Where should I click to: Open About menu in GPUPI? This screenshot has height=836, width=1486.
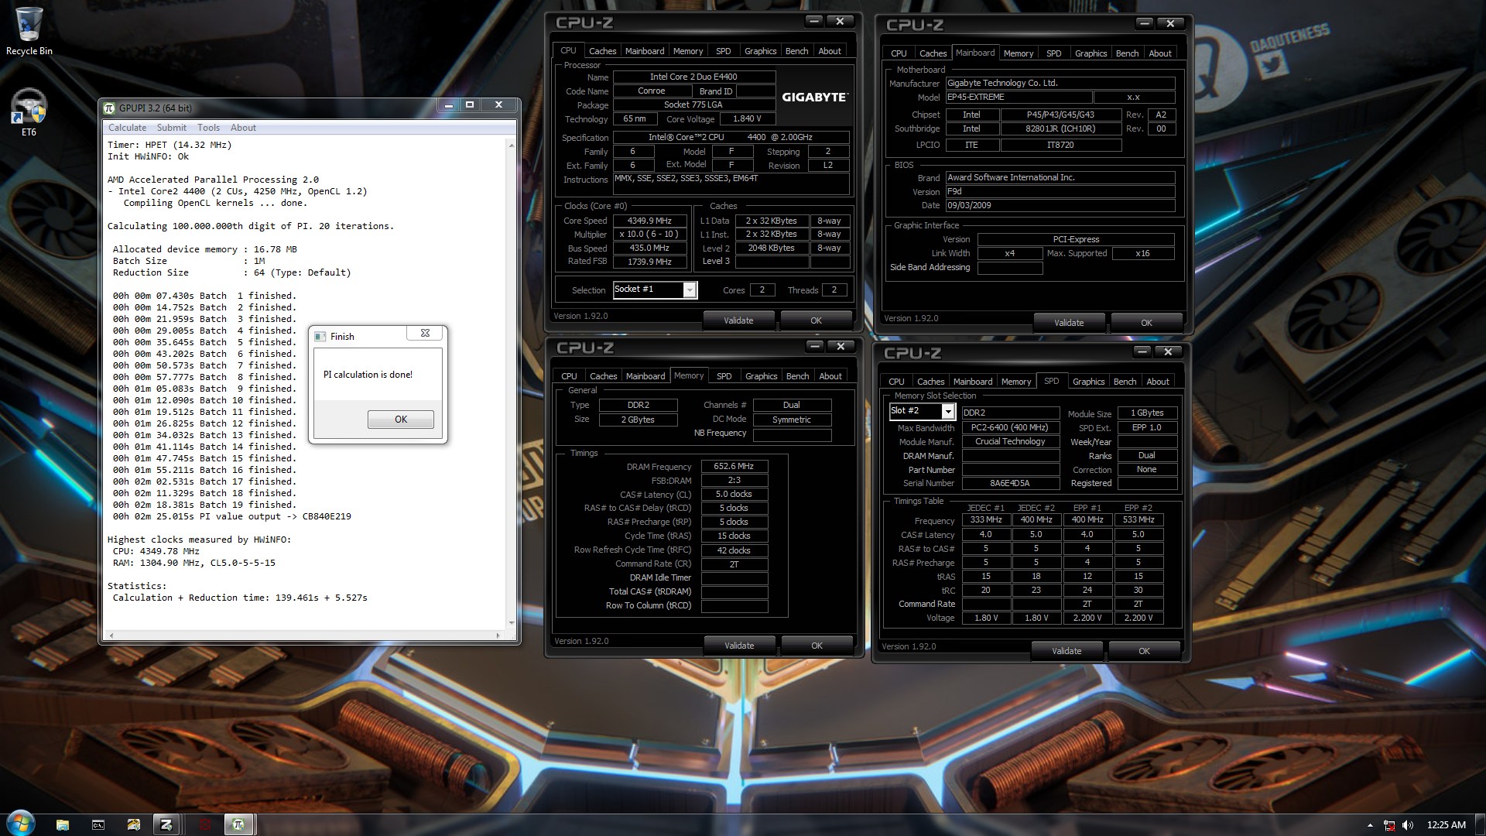click(x=243, y=128)
